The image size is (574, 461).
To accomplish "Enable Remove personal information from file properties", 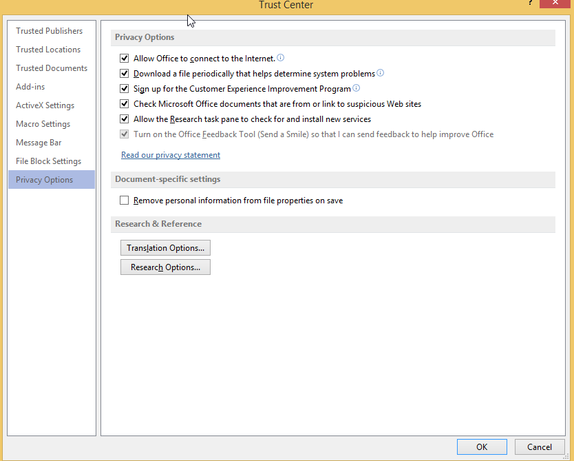I will (125, 200).
